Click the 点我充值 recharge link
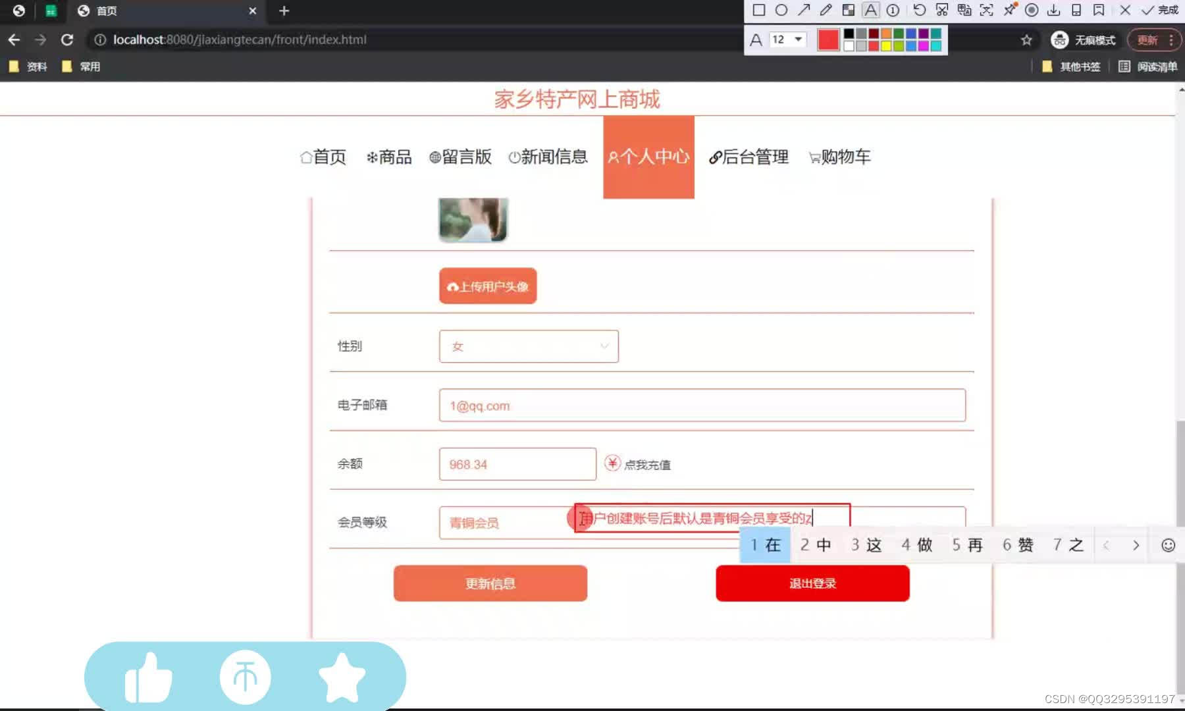Screen dimensions: 1185x711 pos(638,464)
